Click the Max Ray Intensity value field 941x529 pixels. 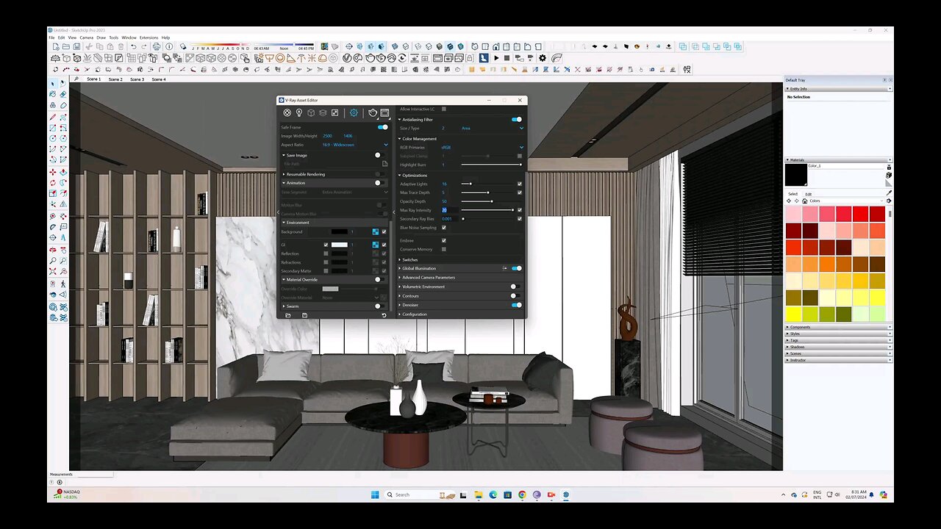tap(449, 210)
